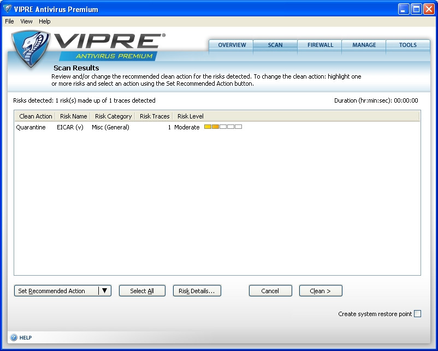Sort by Risk Level column header
438x351 pixels.
tap(190, 116)
